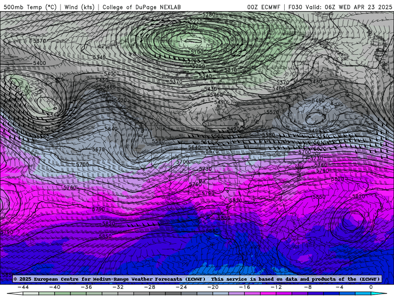This screenshot has height=296, width=394.
Task: Click the 5160 contour label
Action: [192, 27]
